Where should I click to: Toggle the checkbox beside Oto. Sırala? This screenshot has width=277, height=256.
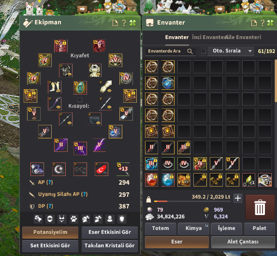(204, 51)
